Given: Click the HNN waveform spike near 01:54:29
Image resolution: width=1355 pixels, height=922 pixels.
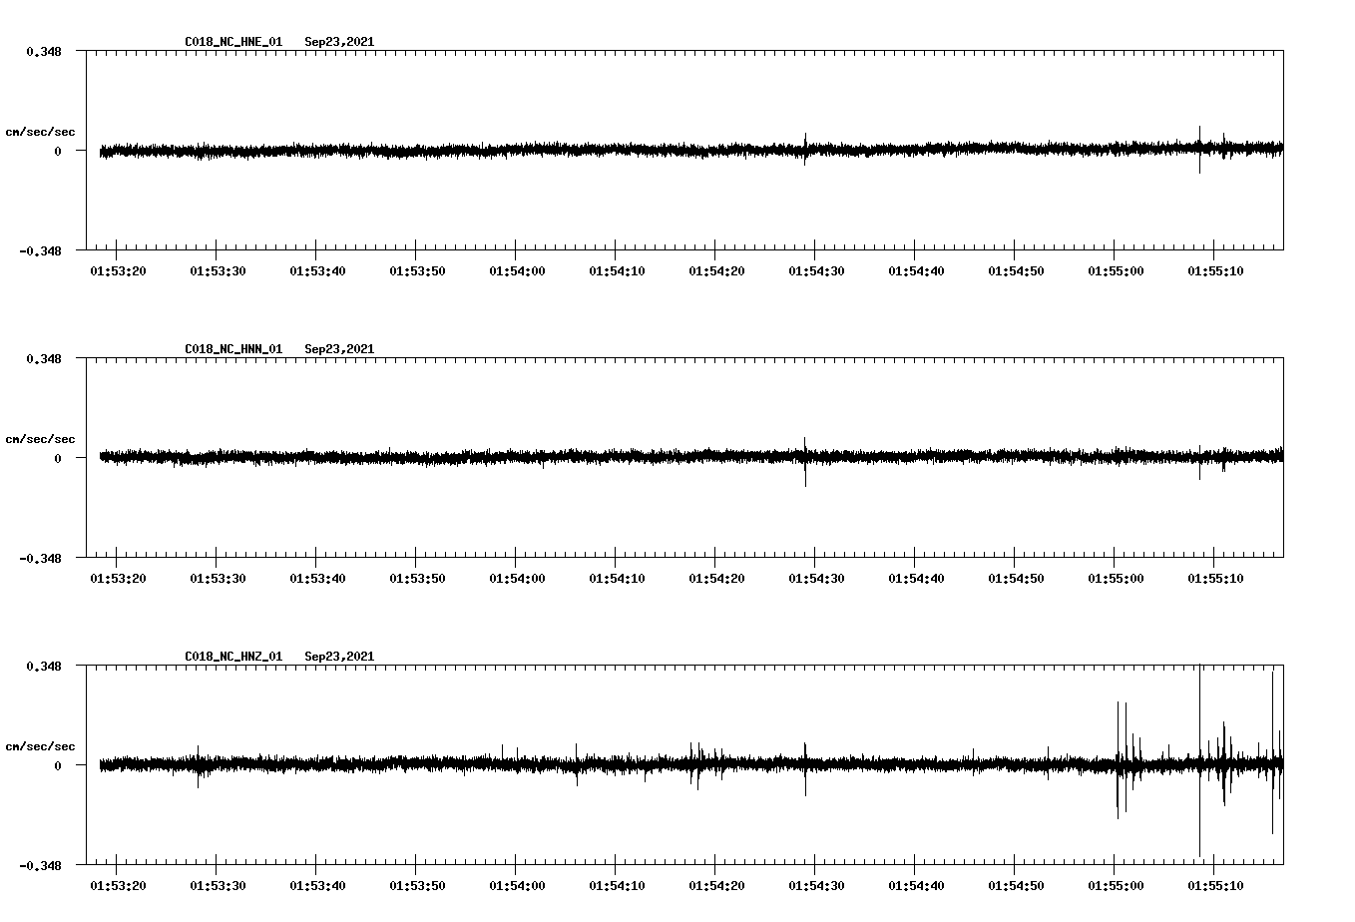Looking at the screenshot, I should [805, 461].
